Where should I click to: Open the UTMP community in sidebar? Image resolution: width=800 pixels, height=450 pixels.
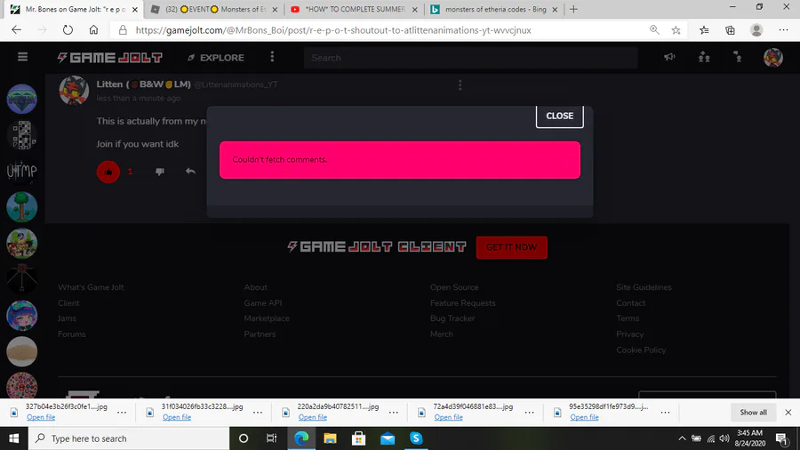pos(22,172)
